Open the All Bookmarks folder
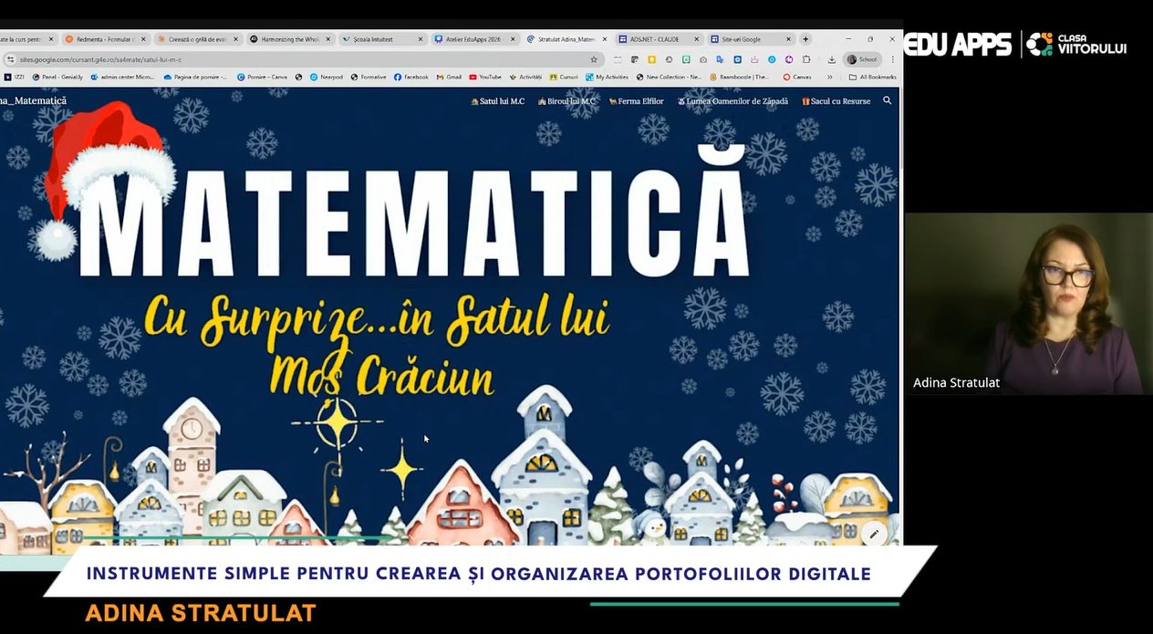The image size is (1153, 634). (872, 77)
